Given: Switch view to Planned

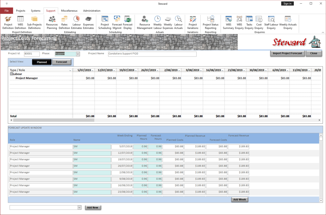Looking at the screenshot, I should pos(42,62).
